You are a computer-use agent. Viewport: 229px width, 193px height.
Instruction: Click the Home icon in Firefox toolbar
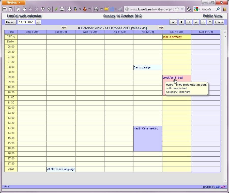click(x=18, y=9)
